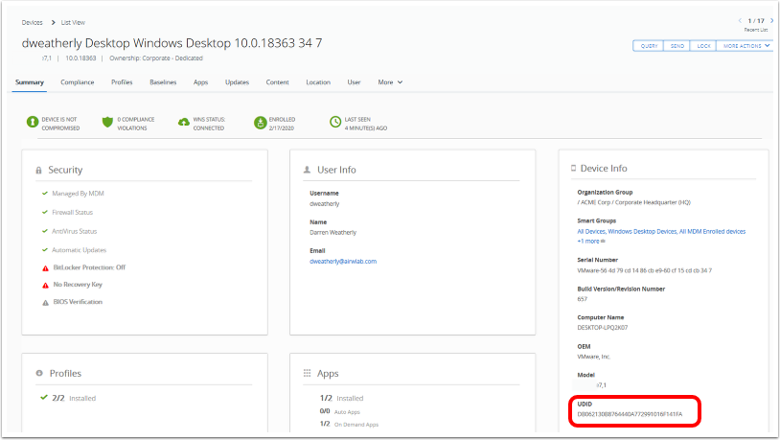The width and height of the screenshot is (780, 440).
Task: Switch to the Compliance tab
Action: click(78, 82)
